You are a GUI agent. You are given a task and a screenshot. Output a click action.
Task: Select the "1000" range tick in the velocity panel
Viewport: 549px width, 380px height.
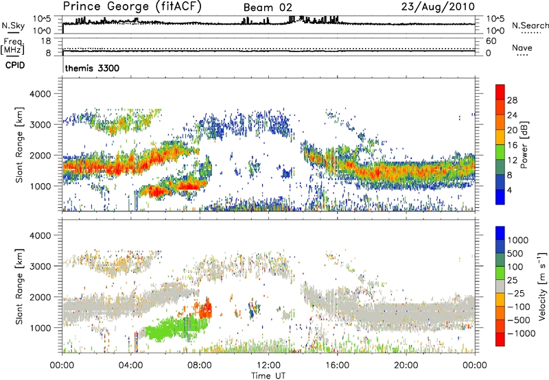[x=40, y=328]
